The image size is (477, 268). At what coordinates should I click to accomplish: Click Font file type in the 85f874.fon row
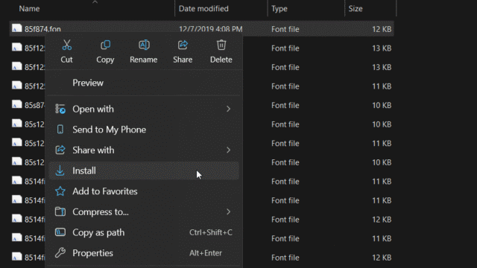285,29
